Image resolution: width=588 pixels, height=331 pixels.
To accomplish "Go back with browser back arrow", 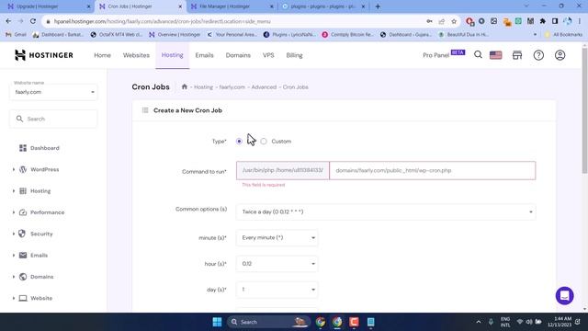I will (8, 21).
